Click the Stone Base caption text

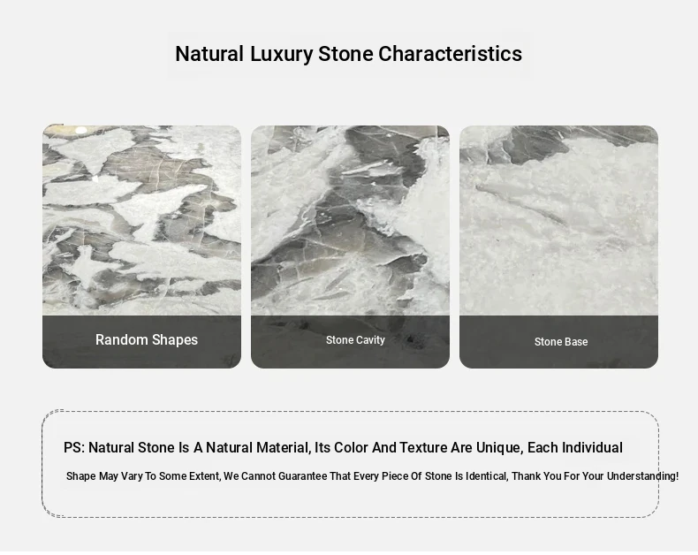click(x=561, y=342)
